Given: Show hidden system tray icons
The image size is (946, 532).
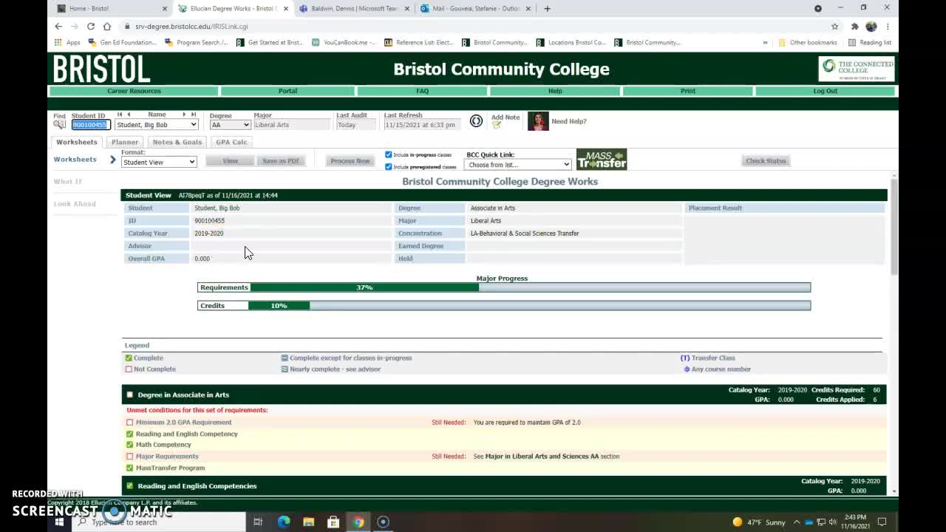Looking at the screenshot, I should (796, 522).
